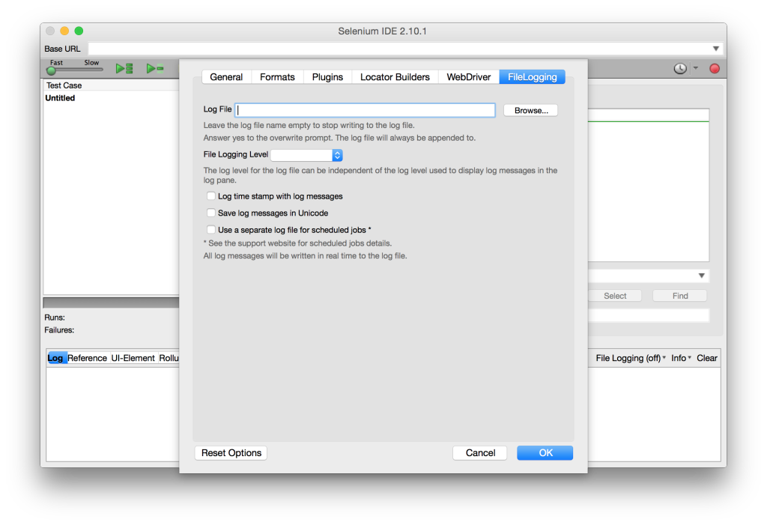
Task: Open File Logging Level dropdown
Action: (x=306, y=155)
